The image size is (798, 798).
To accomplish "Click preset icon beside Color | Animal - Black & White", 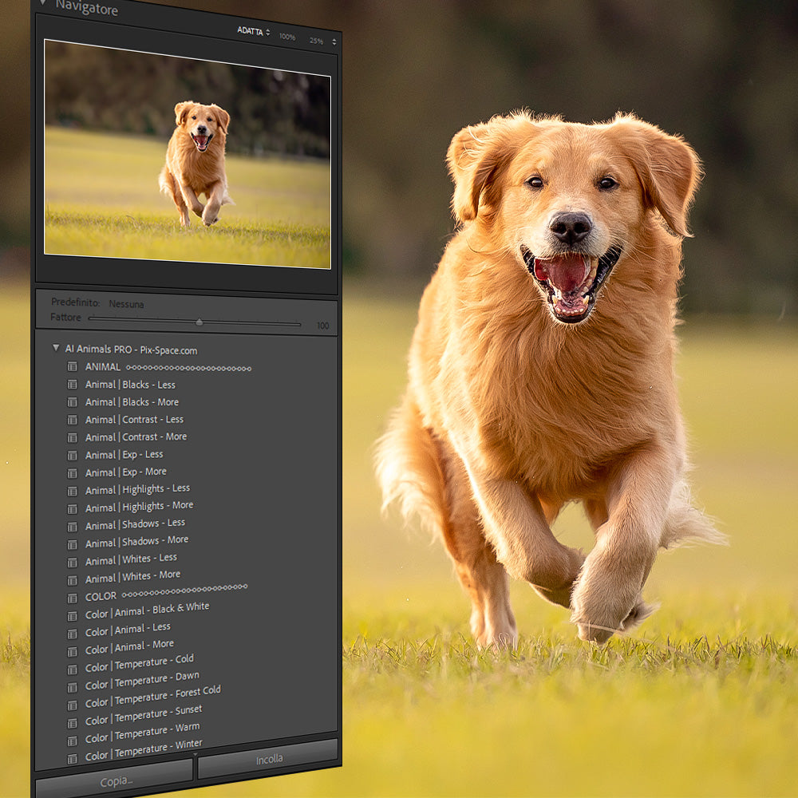I will coord(73,615).
